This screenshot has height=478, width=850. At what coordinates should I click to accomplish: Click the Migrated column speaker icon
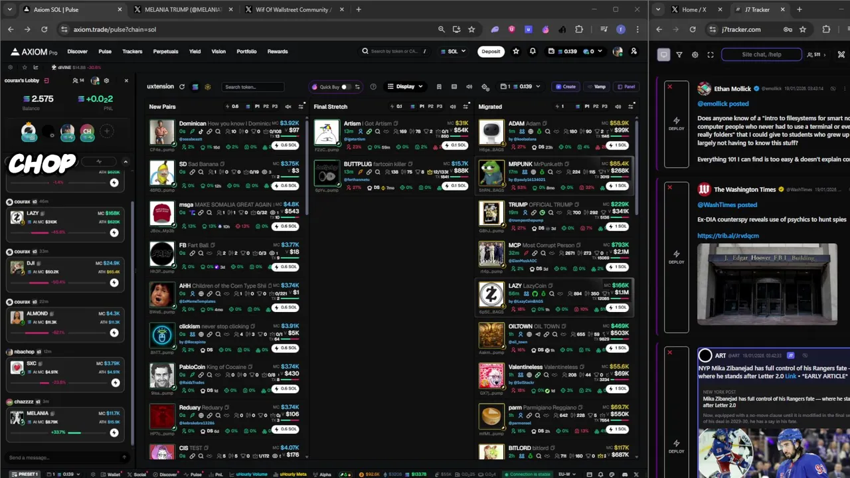[x=618, y=106]
